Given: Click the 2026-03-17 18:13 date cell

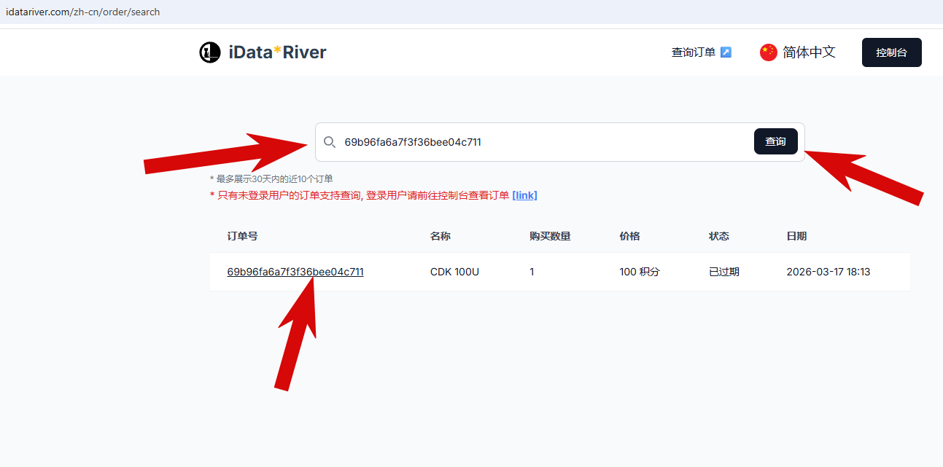Looking at the screenshot, I should point(828,272).
